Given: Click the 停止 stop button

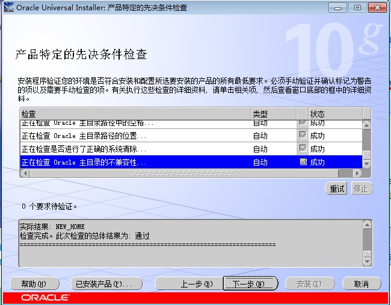Looking at the screenshot, I should 362,188.
